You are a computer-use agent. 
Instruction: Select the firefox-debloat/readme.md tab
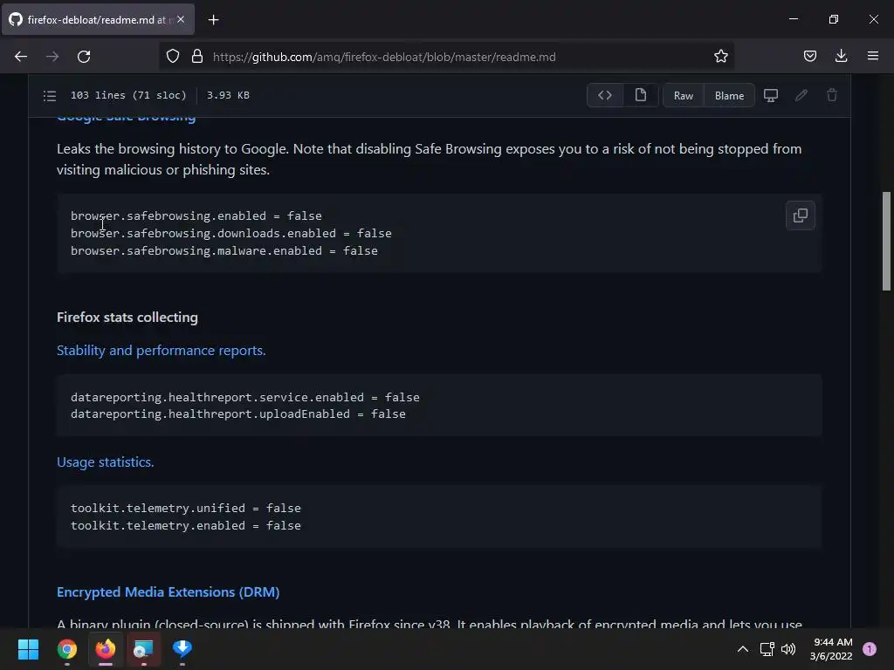pyautogui.click(x=98, y=20)
